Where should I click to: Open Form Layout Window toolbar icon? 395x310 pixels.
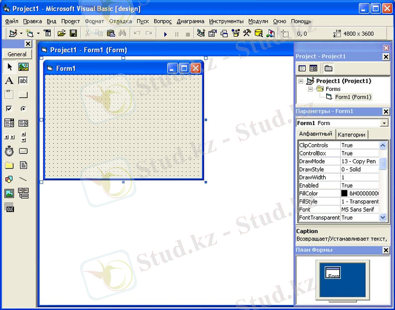pos(224,33)
